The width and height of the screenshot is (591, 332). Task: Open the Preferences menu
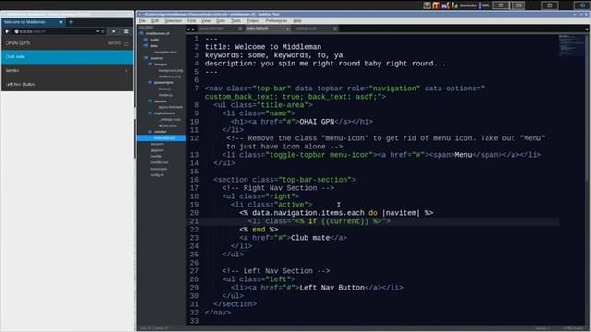coord(276,20)
